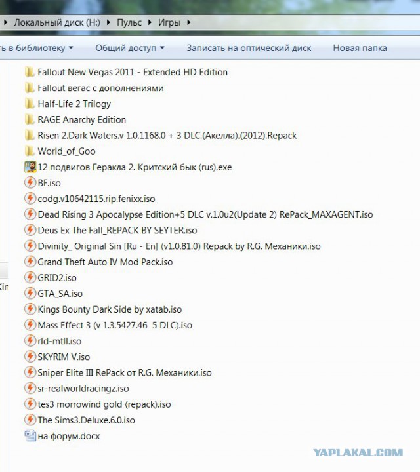Click disc image icon of Dead Rising 3
Screen dimensions: 420x472
click(30, 214)
